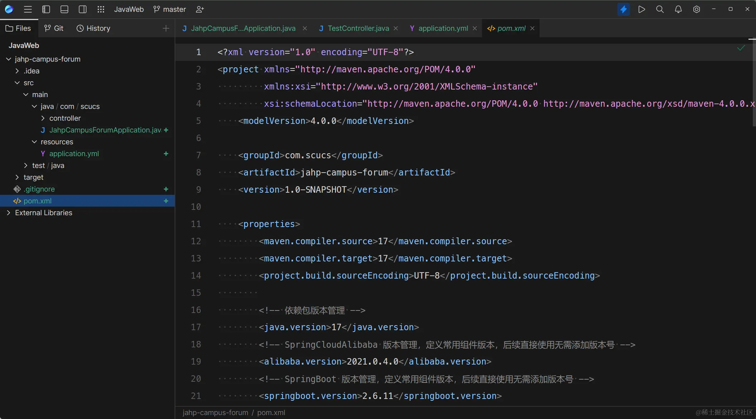Open the master branch selector

tap(170, 9)
